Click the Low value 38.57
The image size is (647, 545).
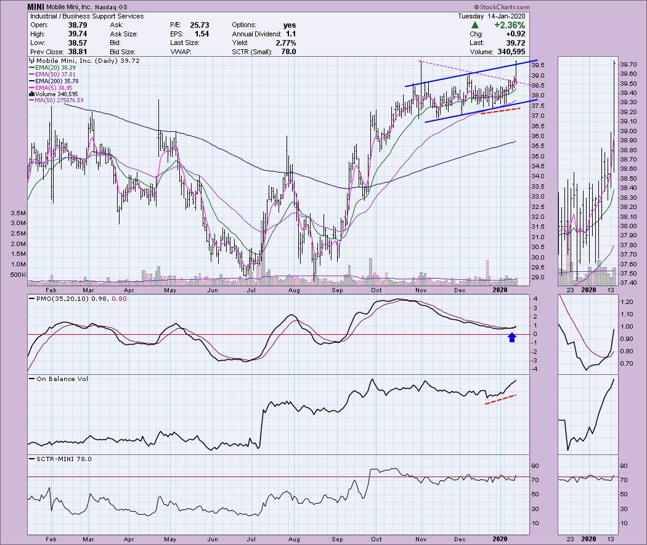coord(78,43)
